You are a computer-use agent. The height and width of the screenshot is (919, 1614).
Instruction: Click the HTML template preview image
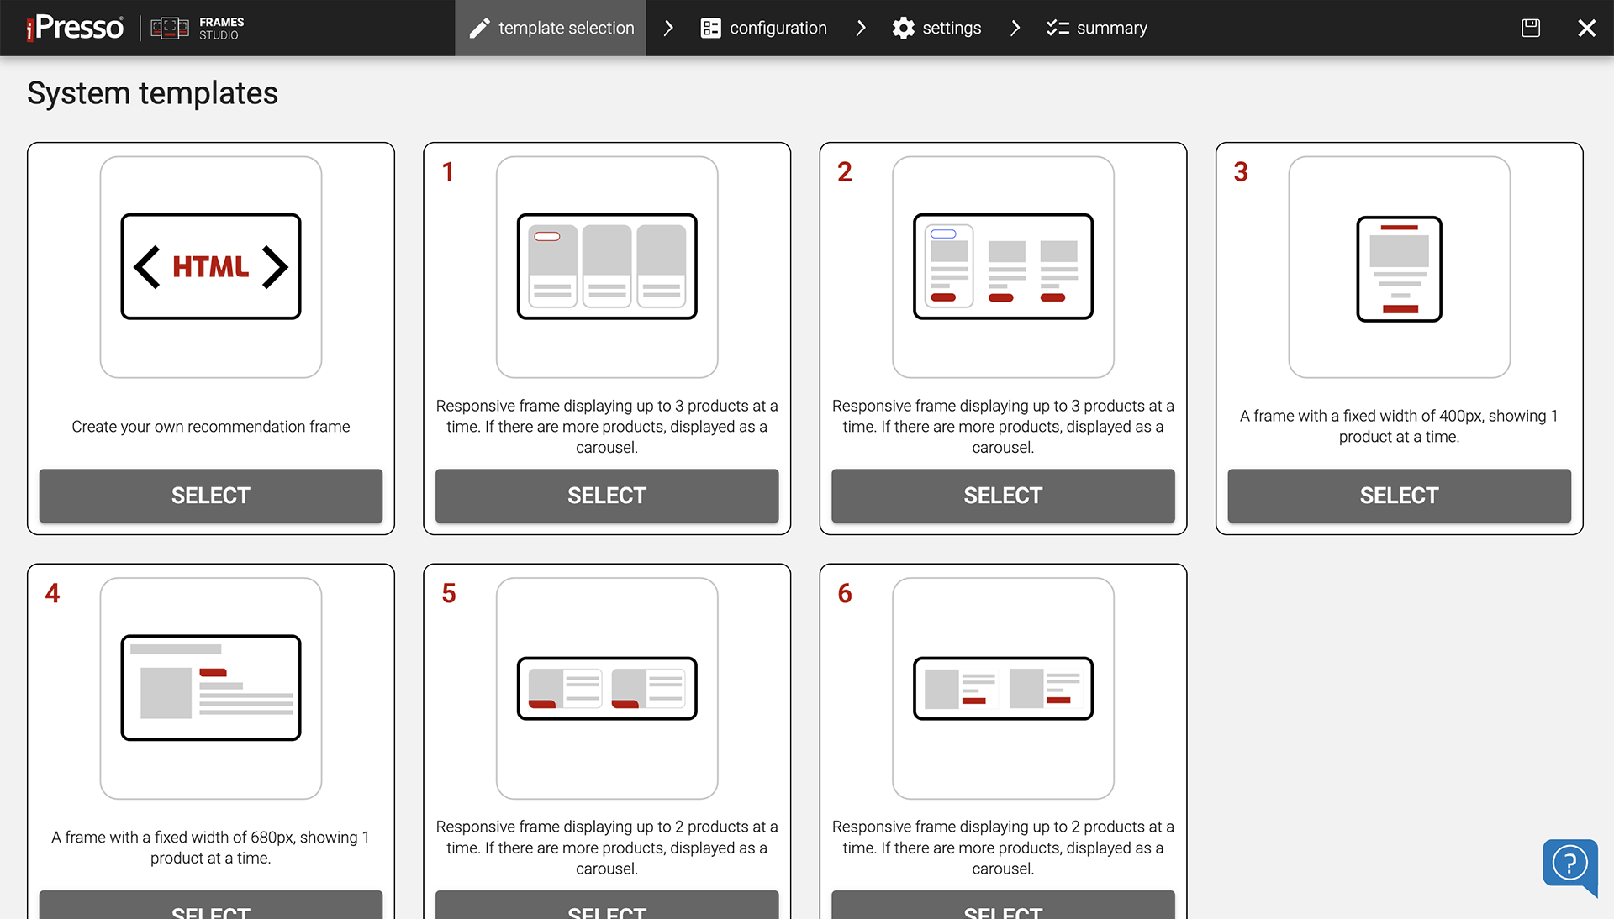(x=210, y=266)
